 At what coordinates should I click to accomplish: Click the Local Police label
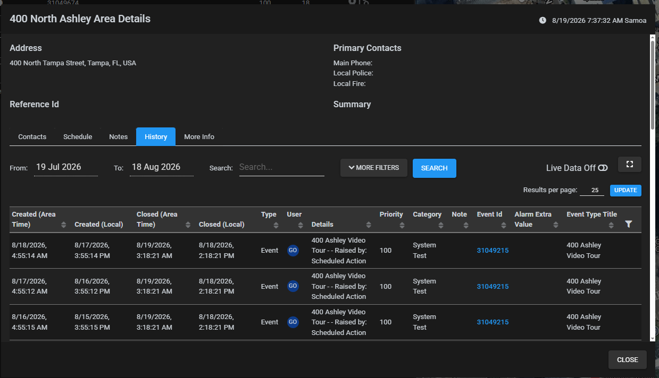tap(353, 73)
